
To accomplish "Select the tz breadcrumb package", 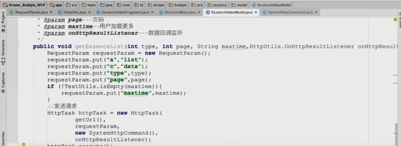I will (139, 5).
